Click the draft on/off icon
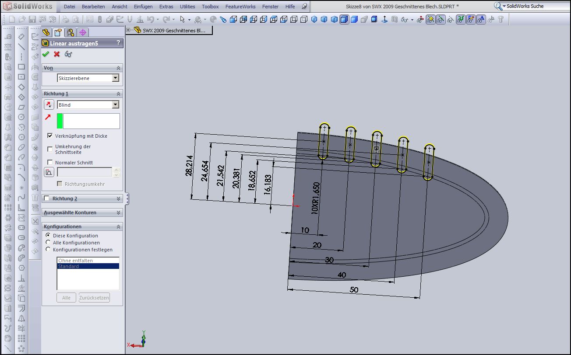This screenshot has width=571, height=355. (x=49, y=172)
